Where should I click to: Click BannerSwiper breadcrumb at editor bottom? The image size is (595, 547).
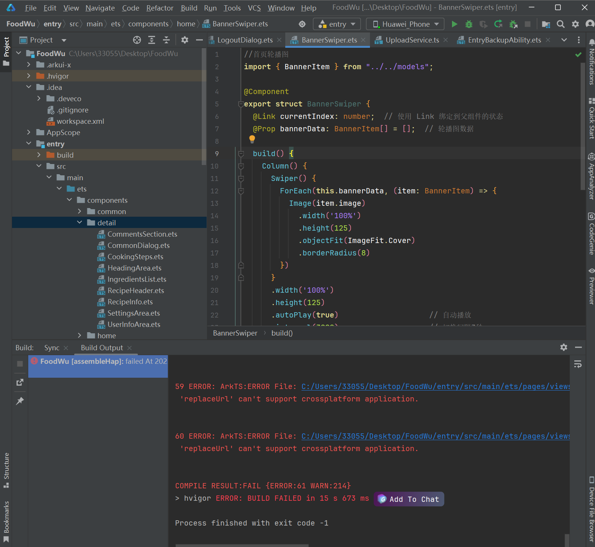235,333
